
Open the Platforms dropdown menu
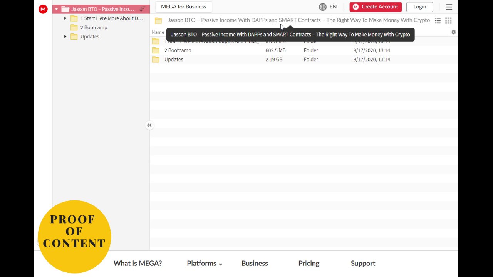pyautogui.click(x=205, y=264)
